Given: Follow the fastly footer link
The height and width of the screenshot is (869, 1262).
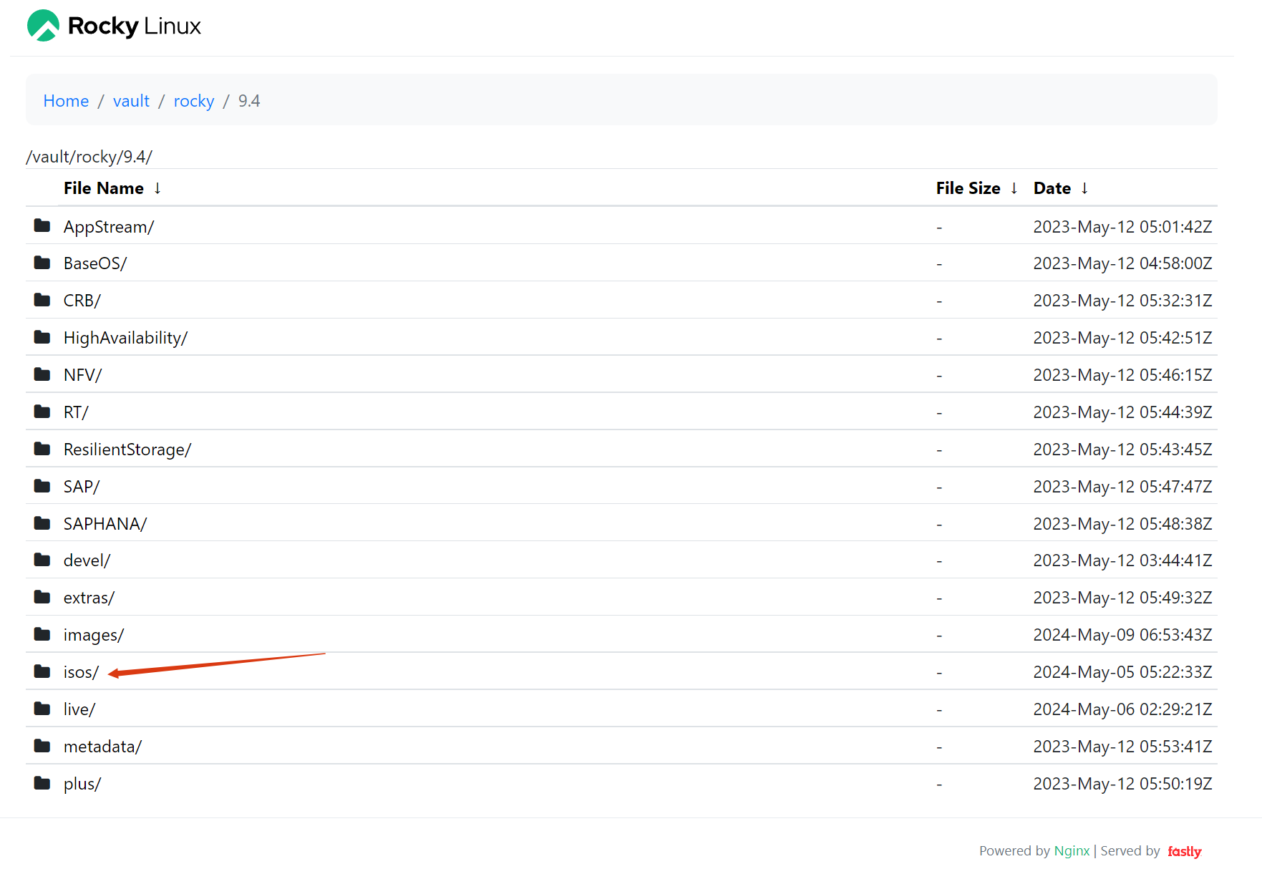Looking at the screenshot, I should click(x=1185, y=851).
